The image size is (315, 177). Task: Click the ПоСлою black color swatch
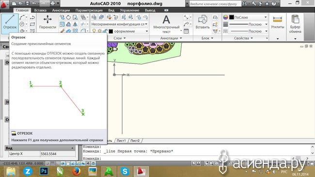point(232,17)
